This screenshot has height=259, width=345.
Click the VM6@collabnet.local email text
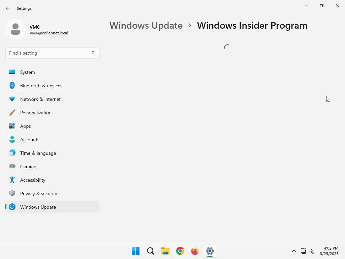click(49, 33)
